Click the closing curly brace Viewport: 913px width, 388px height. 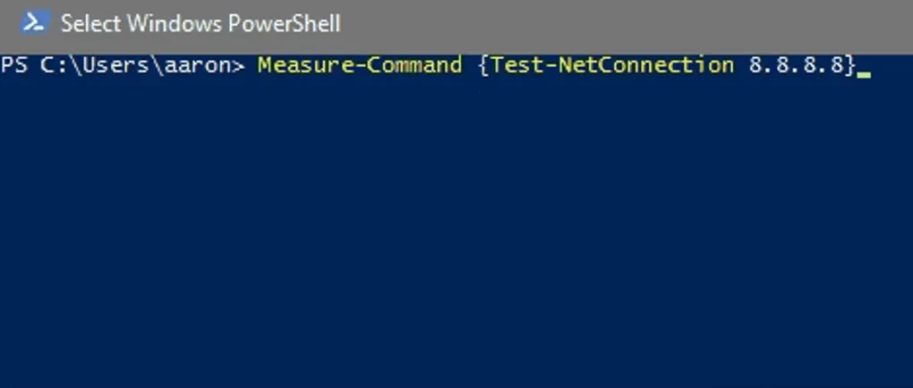point(851,65)
